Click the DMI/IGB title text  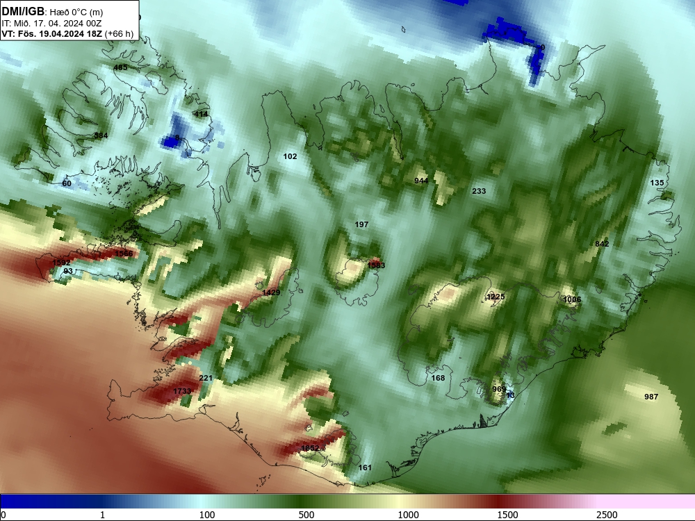pos(23,12)
